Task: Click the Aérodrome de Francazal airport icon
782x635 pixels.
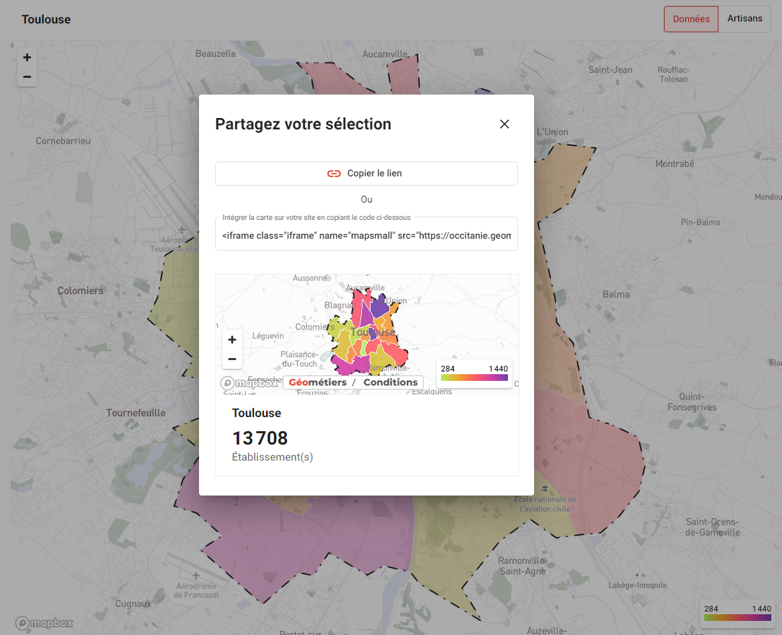Action: coord(196,575)
